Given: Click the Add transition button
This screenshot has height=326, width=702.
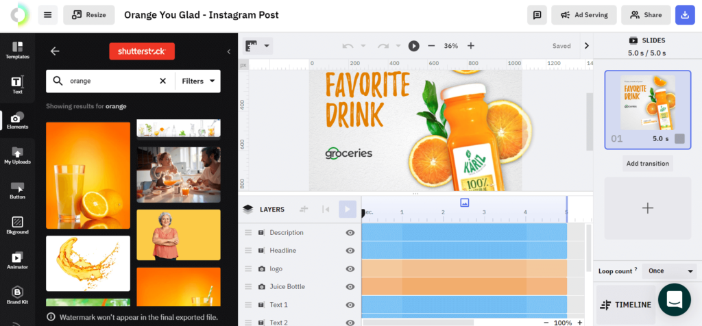Looking at the screenshot, I should coord(647,164).
